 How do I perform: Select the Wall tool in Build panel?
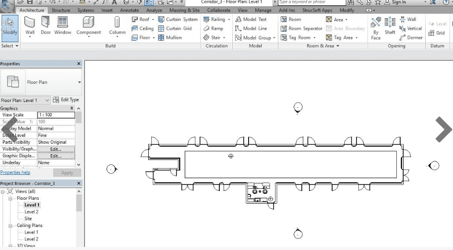click(30, 26)
